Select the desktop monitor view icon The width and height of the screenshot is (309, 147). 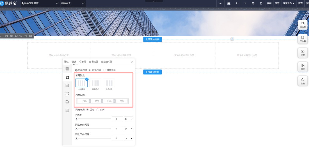[253, 3]
